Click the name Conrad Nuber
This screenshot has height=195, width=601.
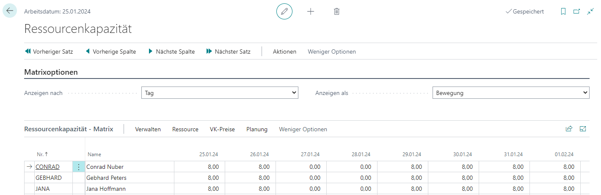[x=105, y=167]
